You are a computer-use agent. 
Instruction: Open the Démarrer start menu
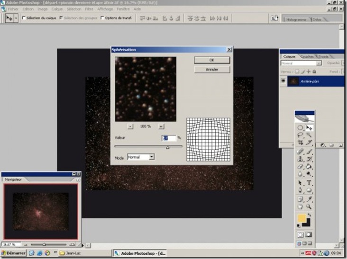tap(14, 253)
